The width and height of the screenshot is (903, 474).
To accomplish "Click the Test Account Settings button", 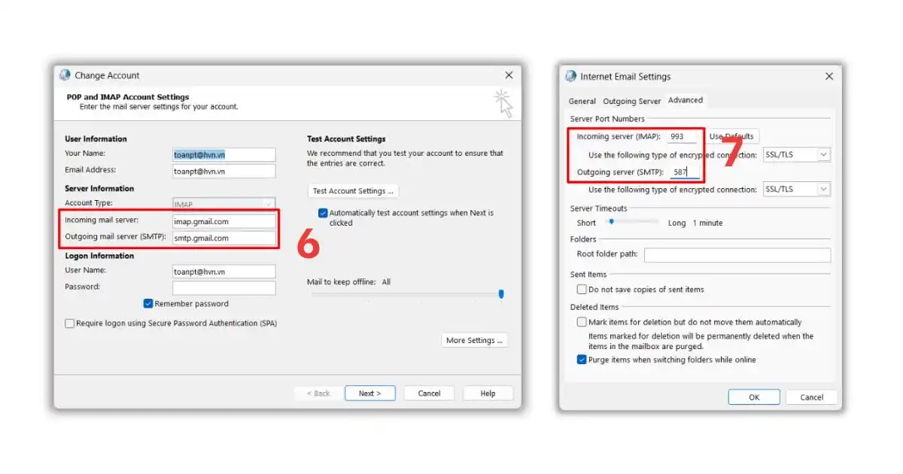I will coord(353,191).
